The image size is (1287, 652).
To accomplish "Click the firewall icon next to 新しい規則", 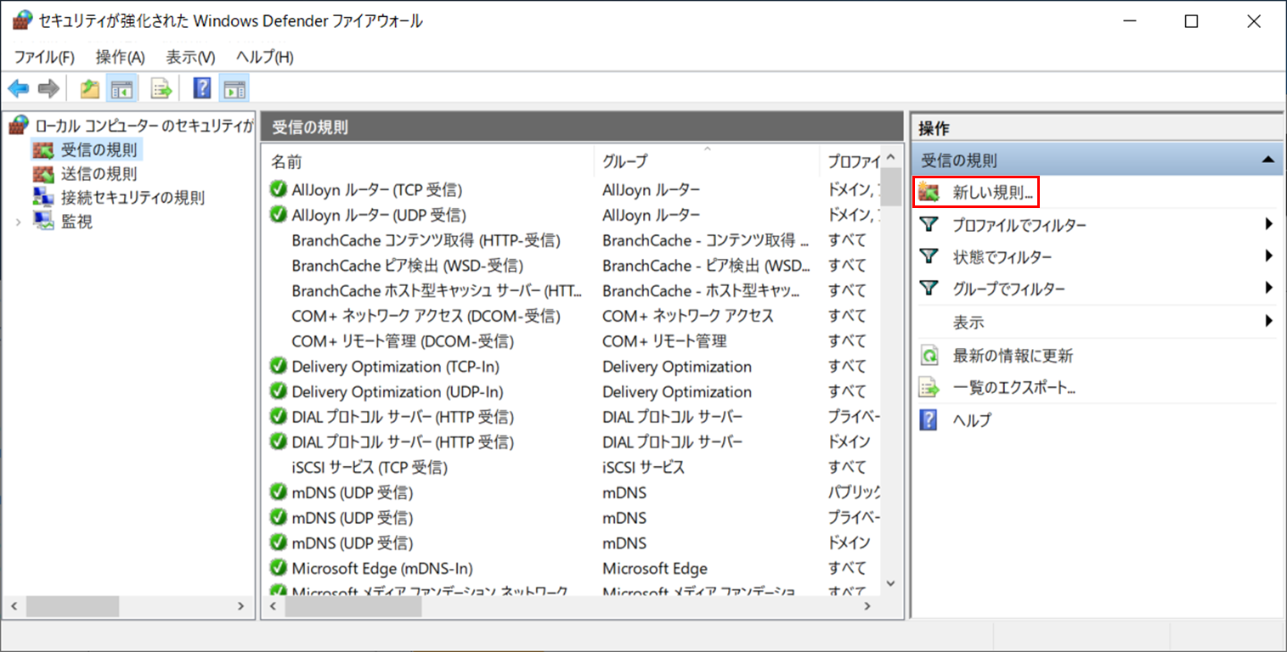I will coord(929,193).
